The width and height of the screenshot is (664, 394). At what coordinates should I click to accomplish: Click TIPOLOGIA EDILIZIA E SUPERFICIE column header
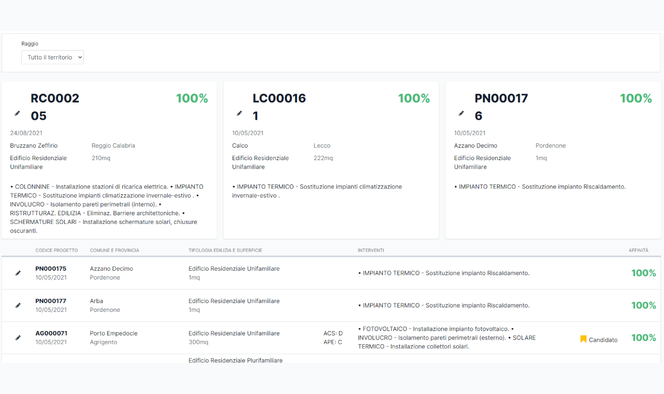(x=225, y=251)
